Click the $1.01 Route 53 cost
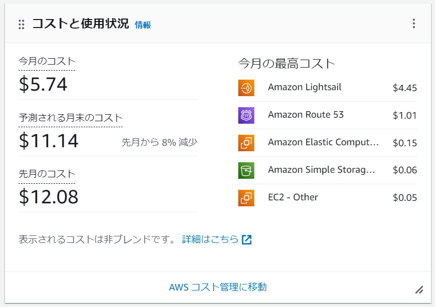Image resolution: width=435 pixels, height=307 pixels. pos(405,116)
